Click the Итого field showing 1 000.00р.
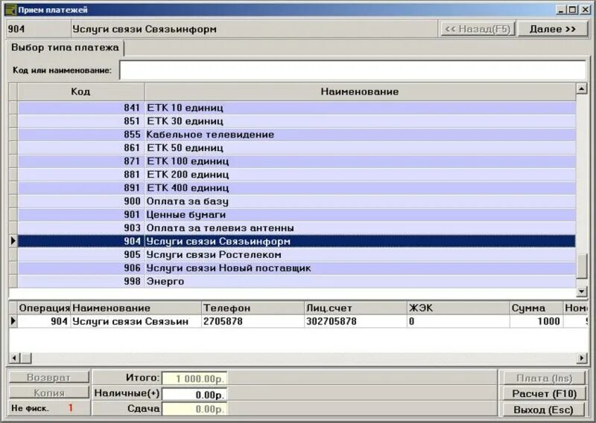 194,378
